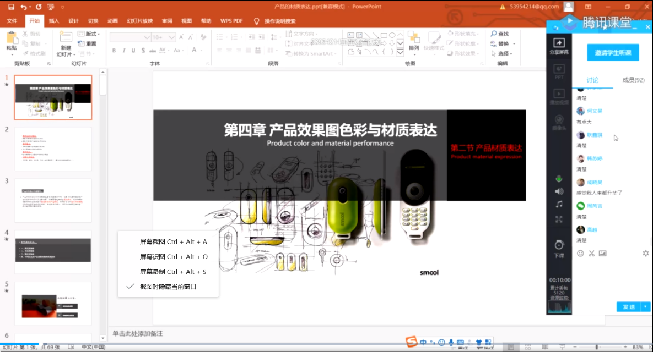Image resolution: width=653 pixels, height=352 pixels.
Task: Expand the arrow next to 发送 button
Action: (645, 307)
